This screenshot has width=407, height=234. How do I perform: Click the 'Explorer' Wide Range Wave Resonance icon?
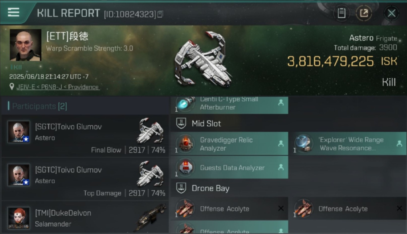click(x=303, y=144)
